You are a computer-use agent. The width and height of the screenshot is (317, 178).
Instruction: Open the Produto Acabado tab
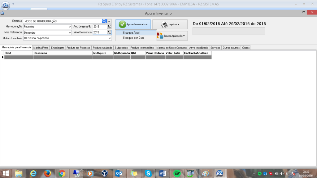pyautogui.click(x=102, y=48)
